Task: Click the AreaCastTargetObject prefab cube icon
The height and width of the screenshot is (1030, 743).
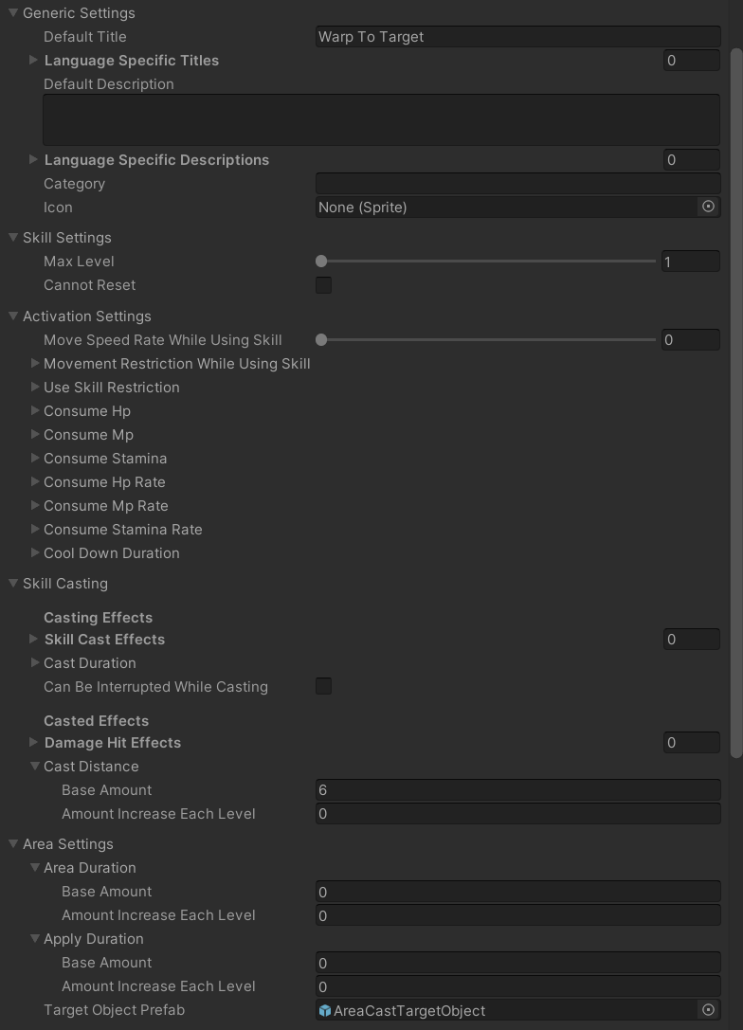Action: 322,1010
